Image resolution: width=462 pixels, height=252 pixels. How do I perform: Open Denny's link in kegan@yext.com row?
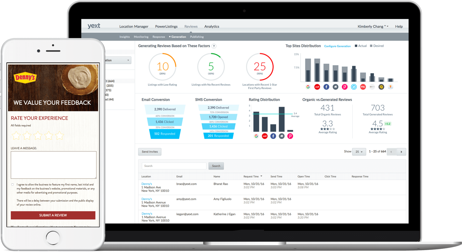click(x=147, y=214)
